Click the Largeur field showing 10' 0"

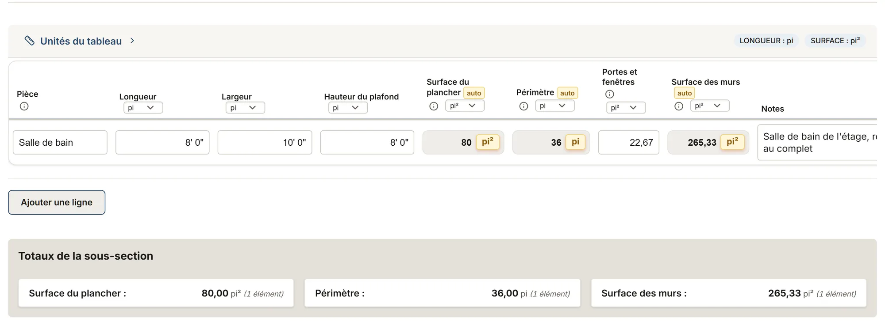click(x=265, y=142)
